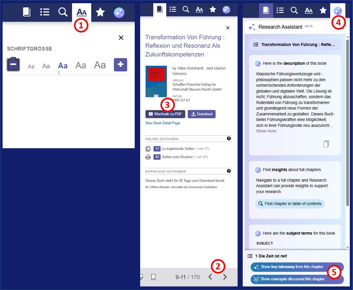Copy the book description in Research Assistant
Viewport: 353px width, 290px height.
click(326, 144)
